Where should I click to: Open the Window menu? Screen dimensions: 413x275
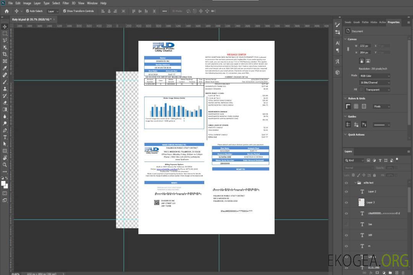(92, 3)
